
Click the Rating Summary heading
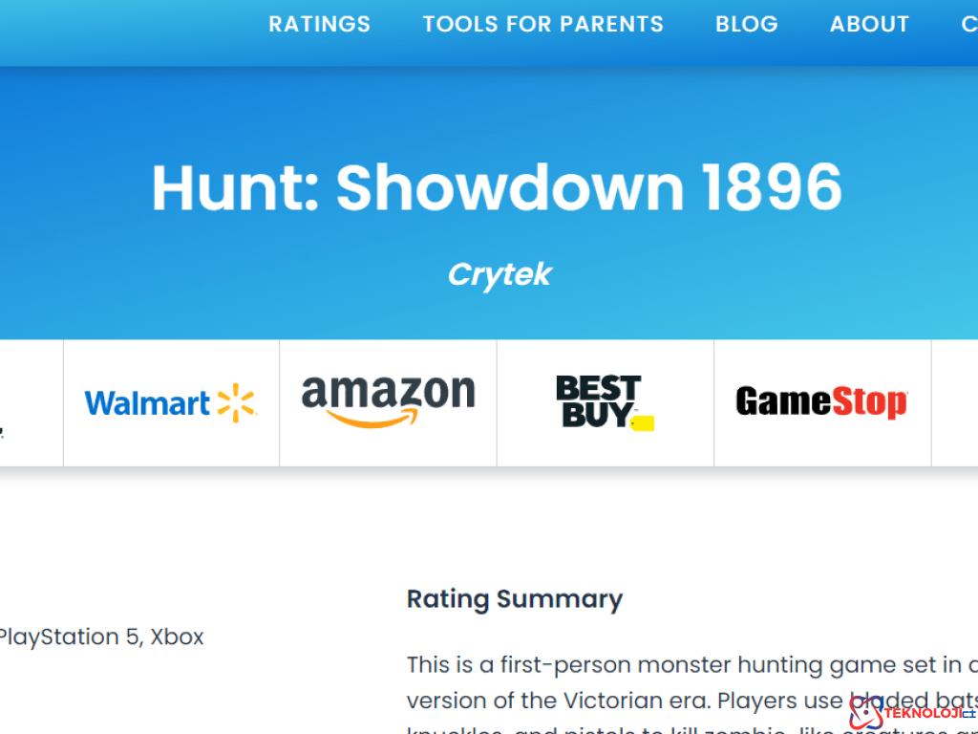[x=515, y=599]
